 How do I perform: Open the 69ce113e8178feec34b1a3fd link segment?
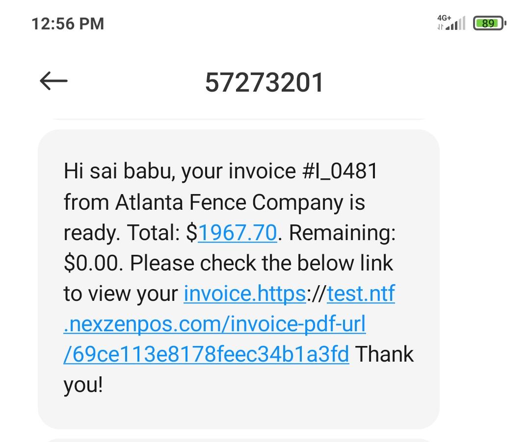[x=206, y=354]
